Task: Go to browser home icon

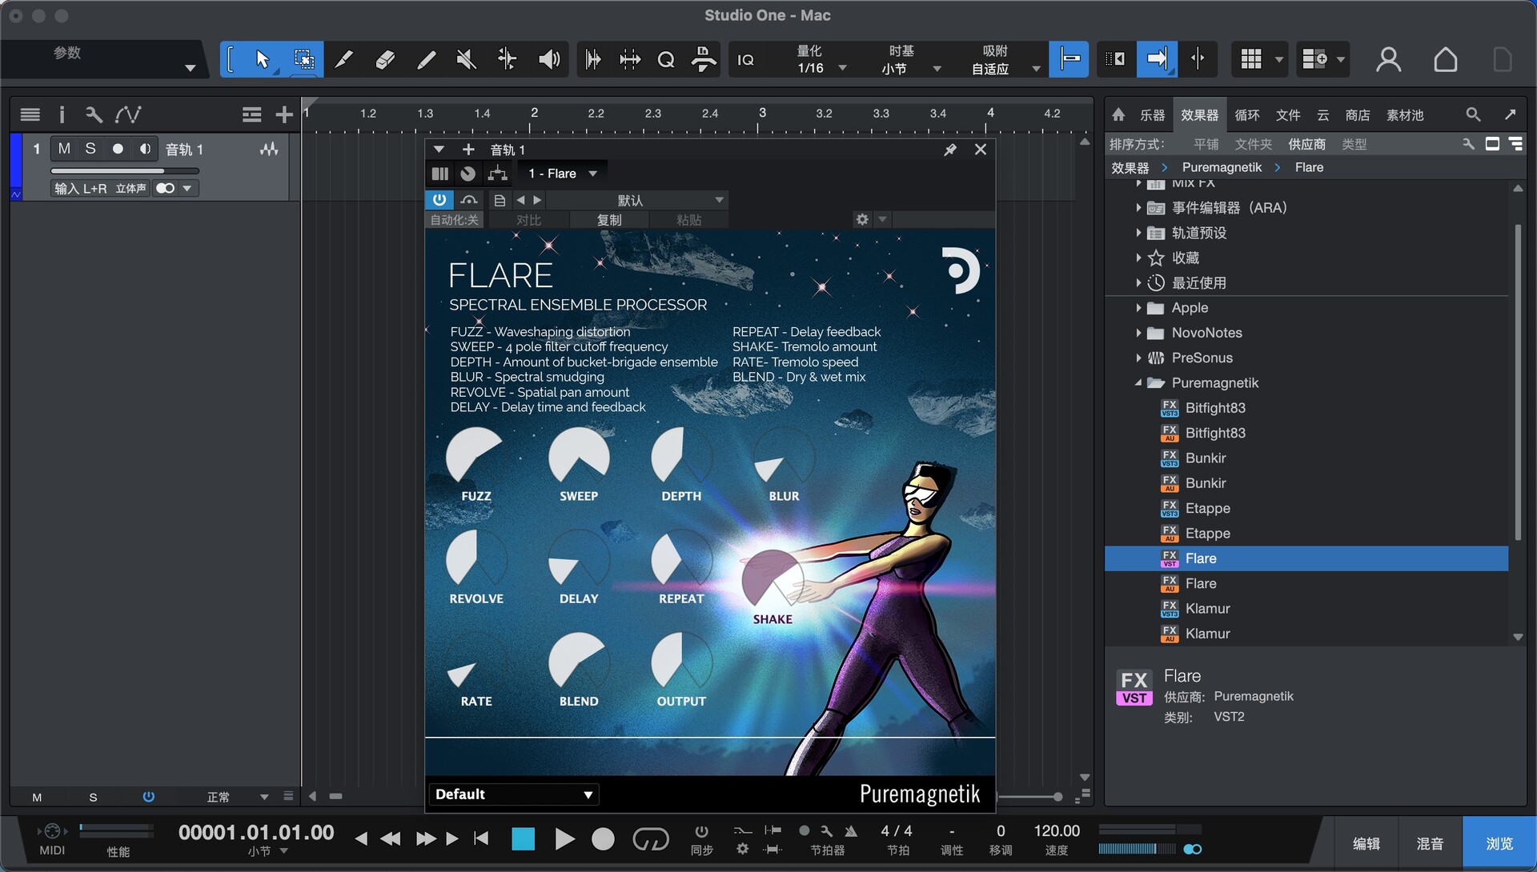Action: click(1118, 114)
